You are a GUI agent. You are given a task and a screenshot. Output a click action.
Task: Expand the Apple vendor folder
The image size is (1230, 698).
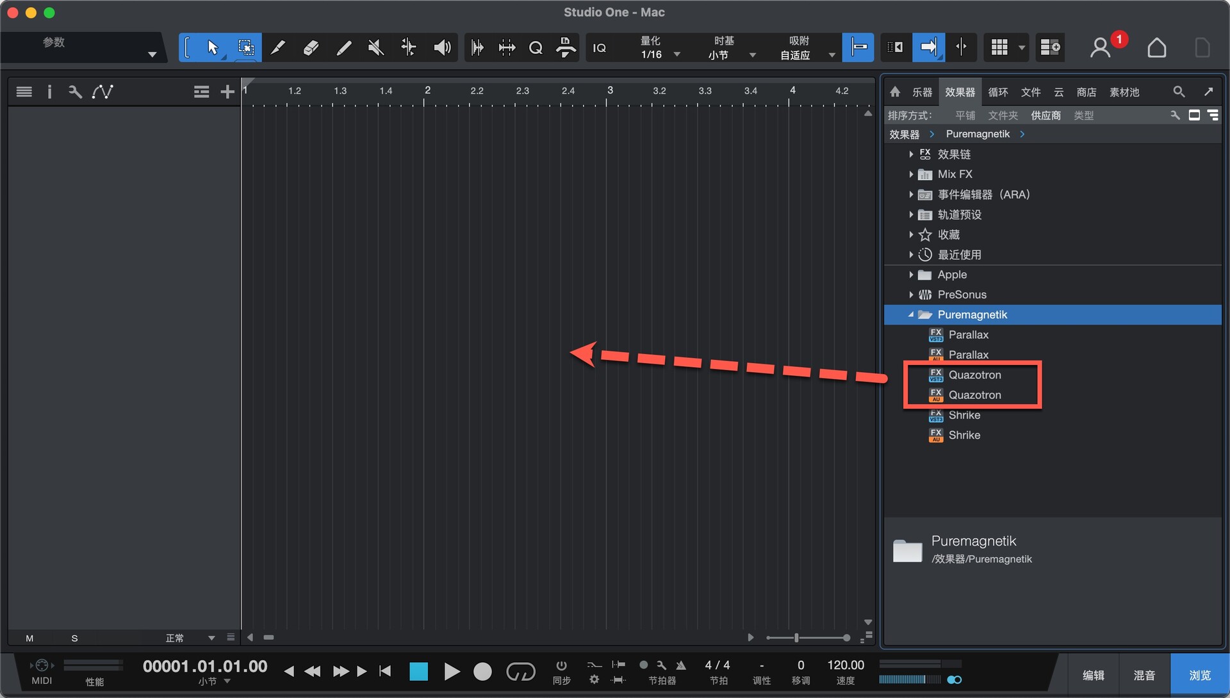pos(911,275)
